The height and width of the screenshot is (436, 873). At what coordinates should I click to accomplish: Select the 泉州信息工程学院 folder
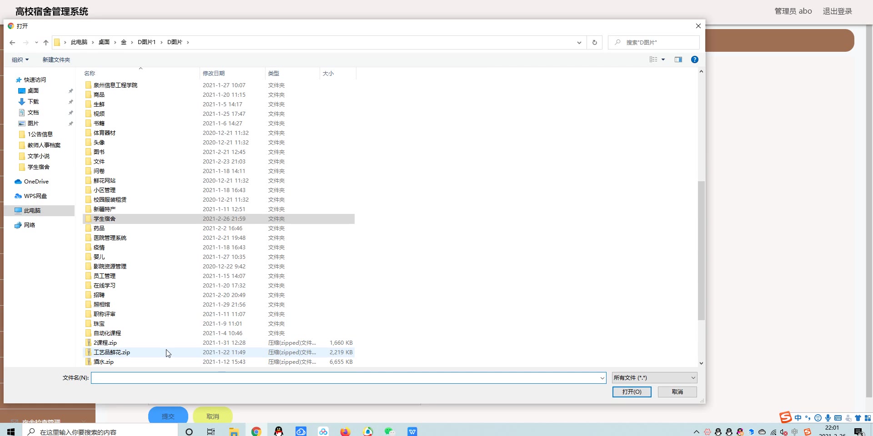tap(219, 85)
